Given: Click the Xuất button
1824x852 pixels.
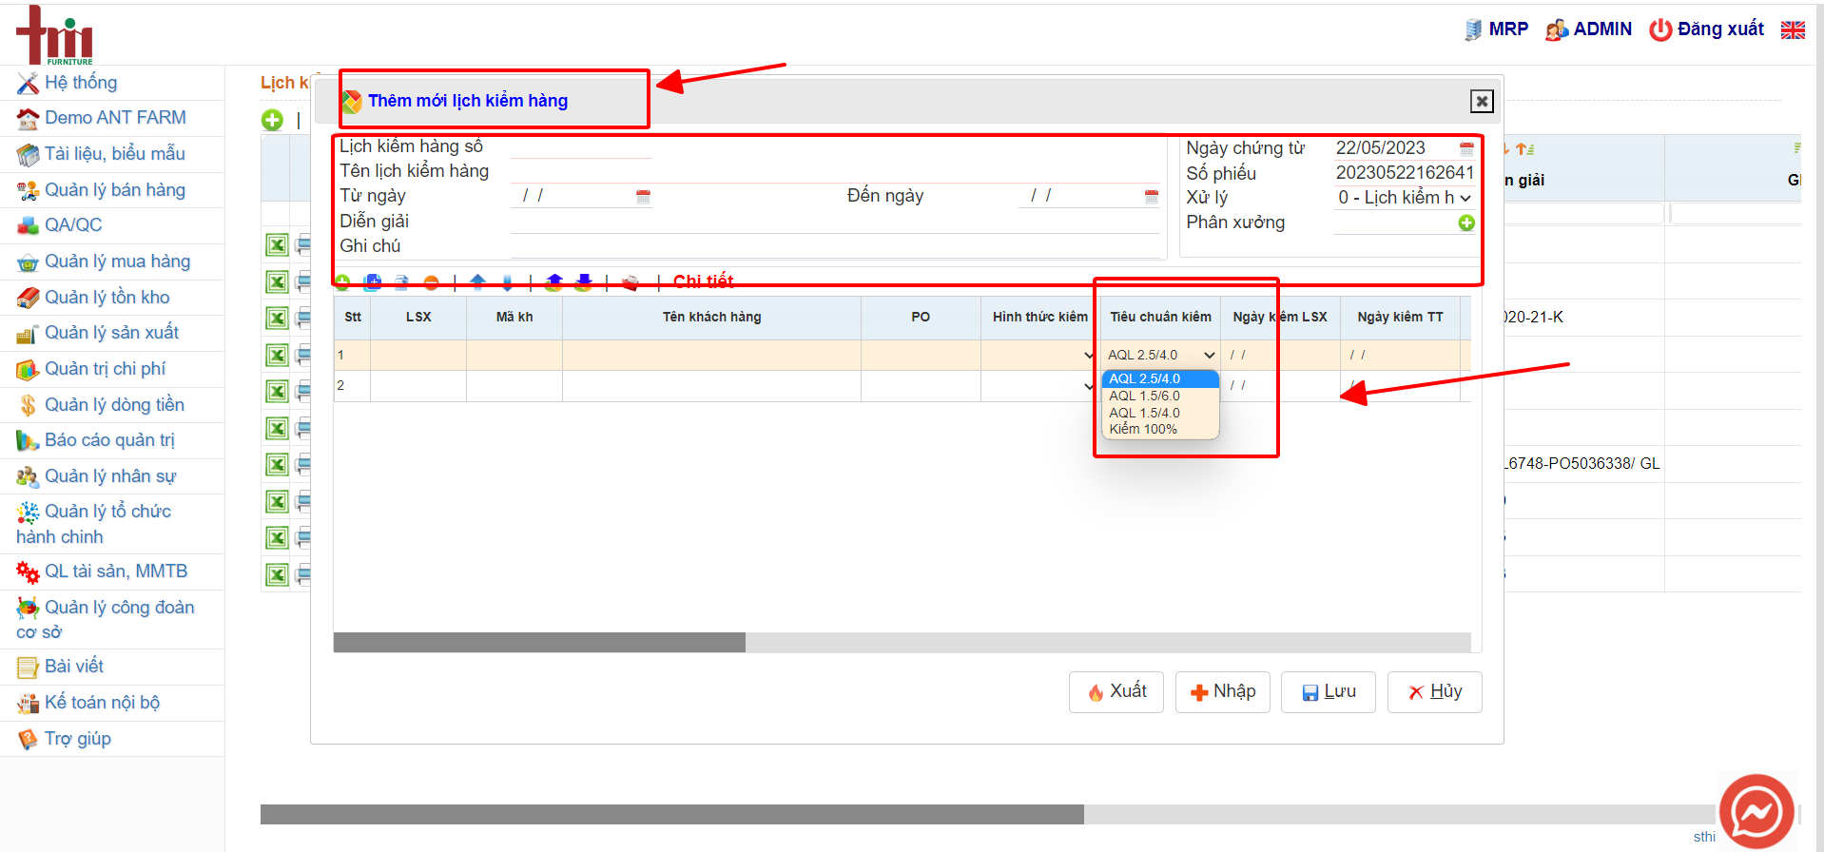Looking at the screenshot, I should pyautogui.click(x=1116, y=691).
